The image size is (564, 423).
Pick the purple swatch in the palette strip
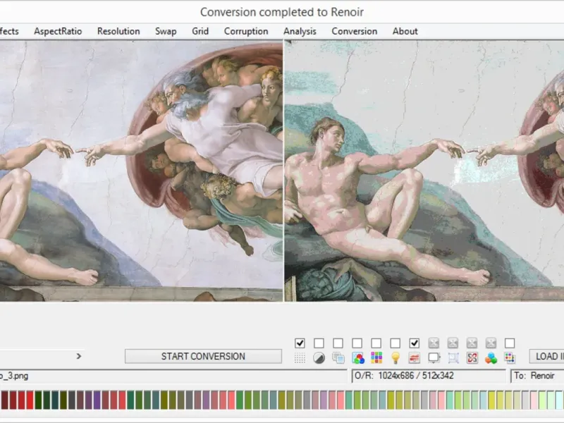pyautogui.click(x=97, y=400)
